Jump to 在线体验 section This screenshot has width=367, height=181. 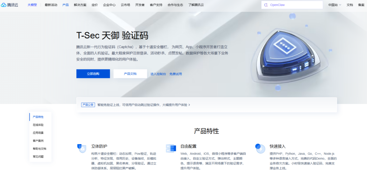[x=38, y=125]
